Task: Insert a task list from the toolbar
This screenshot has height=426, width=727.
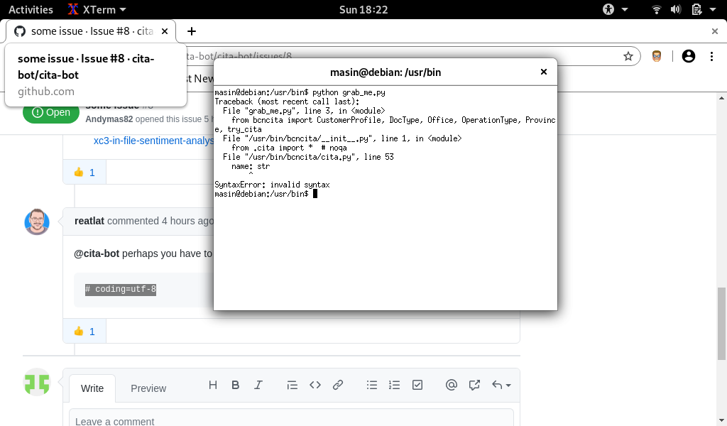Action: (417, 385)
